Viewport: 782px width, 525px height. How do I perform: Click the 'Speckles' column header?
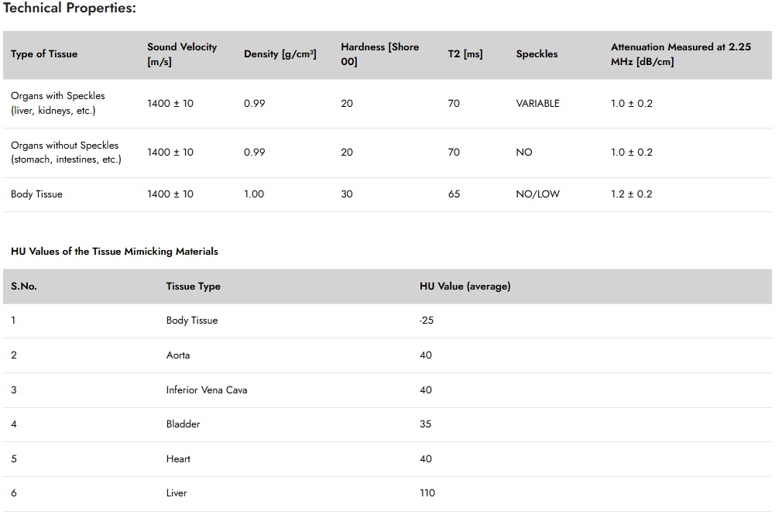tap(537, 54)
